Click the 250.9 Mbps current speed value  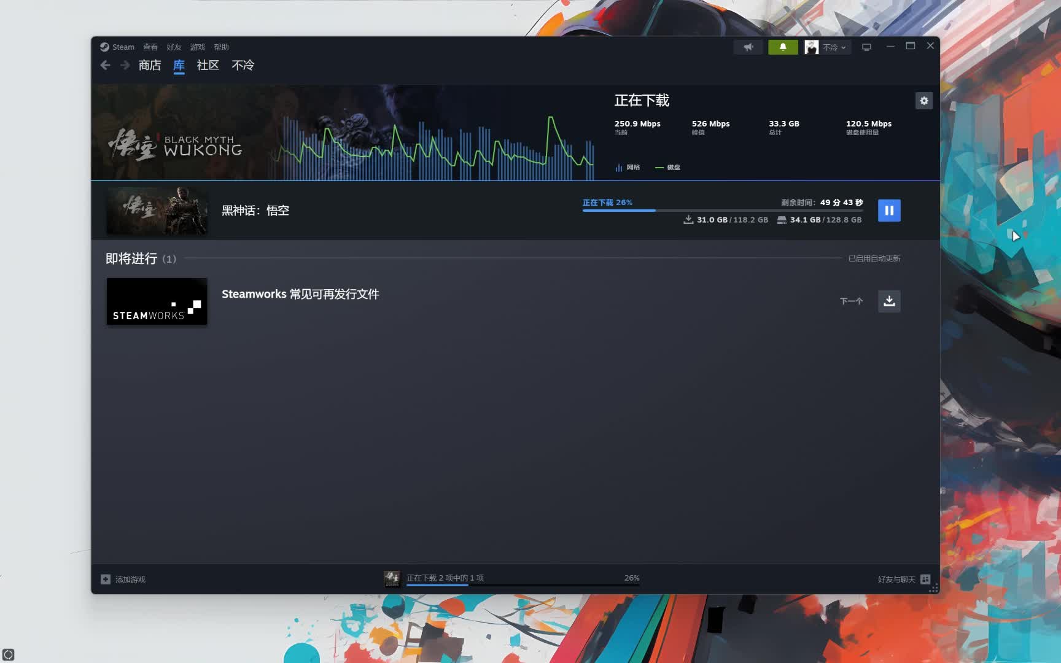pos(637,123)
